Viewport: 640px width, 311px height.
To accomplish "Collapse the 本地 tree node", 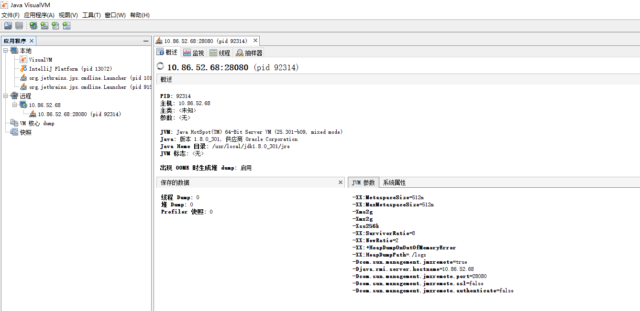I will (x=6, y=50).
